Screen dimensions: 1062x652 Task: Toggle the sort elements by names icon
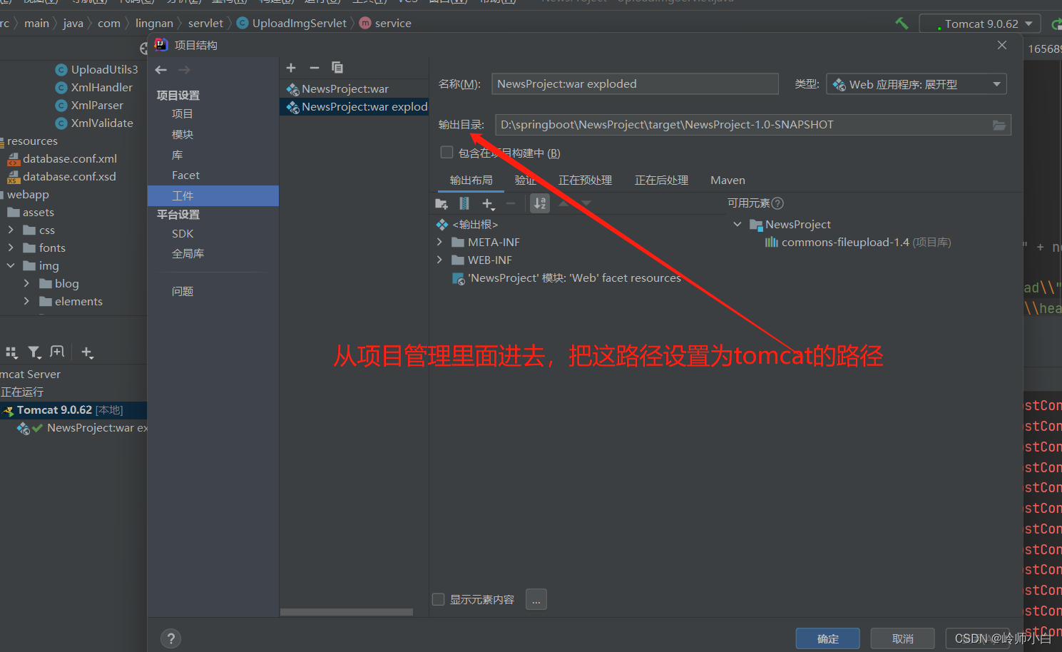click(540, 203)
